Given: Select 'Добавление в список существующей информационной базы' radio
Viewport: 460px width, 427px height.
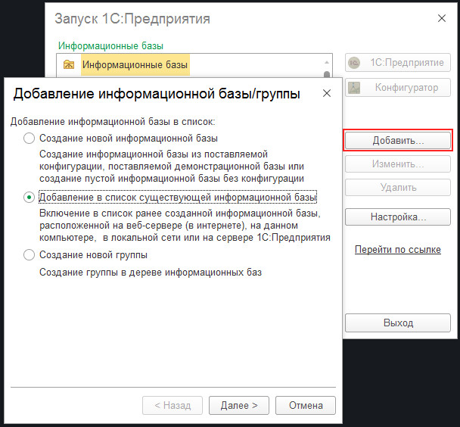Looking at the screenshot, I should tap(29, 197).
